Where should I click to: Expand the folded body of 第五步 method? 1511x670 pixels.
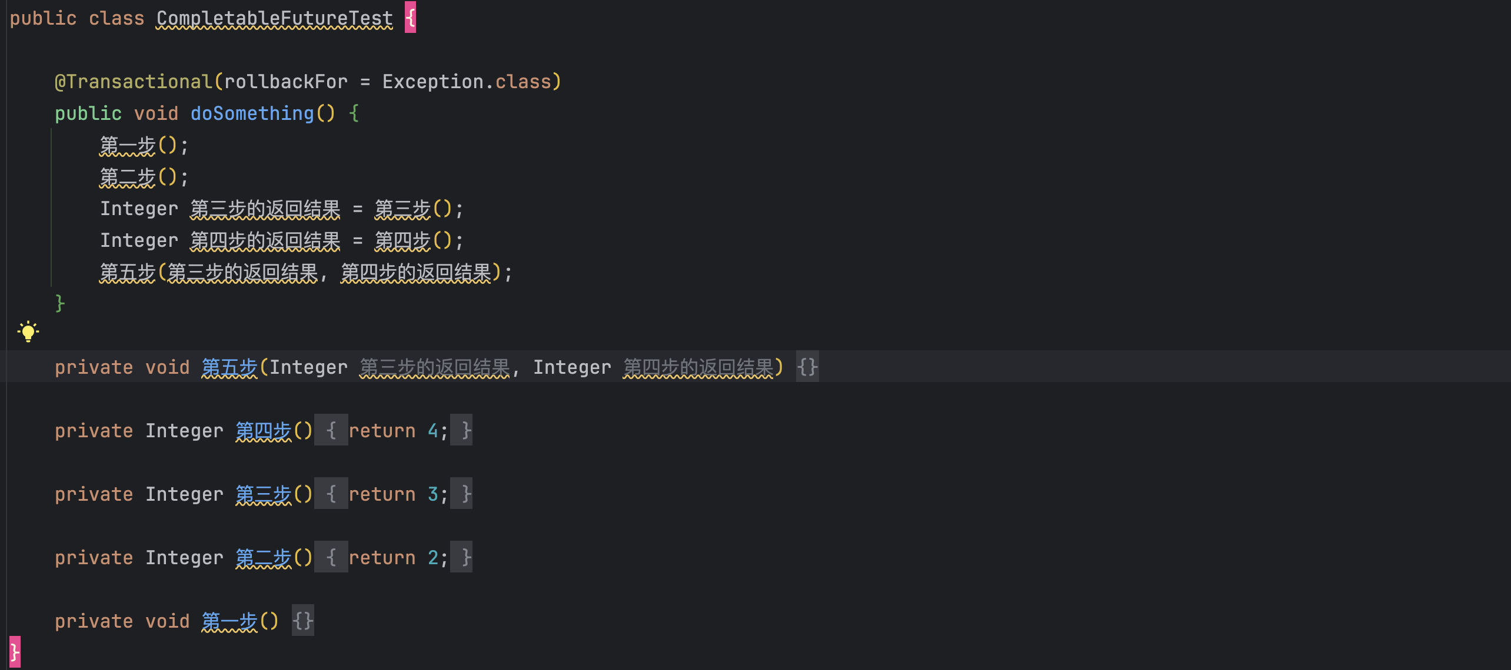[x=807, y=367]
